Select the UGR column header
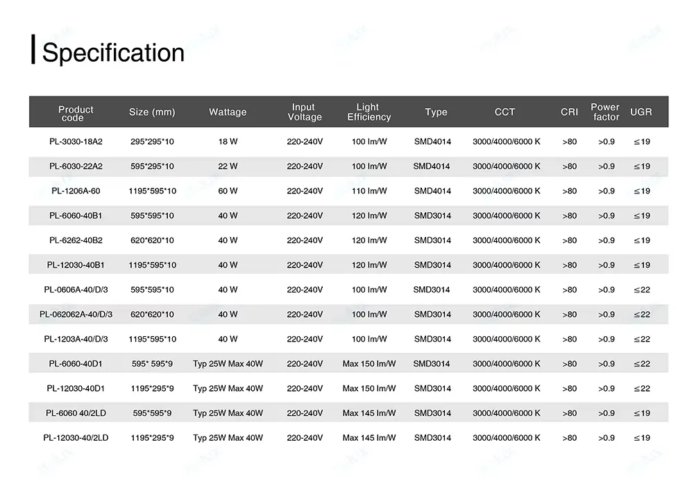Image resolution: width=694 pixels, height=490 pixels. pos(641,112)
